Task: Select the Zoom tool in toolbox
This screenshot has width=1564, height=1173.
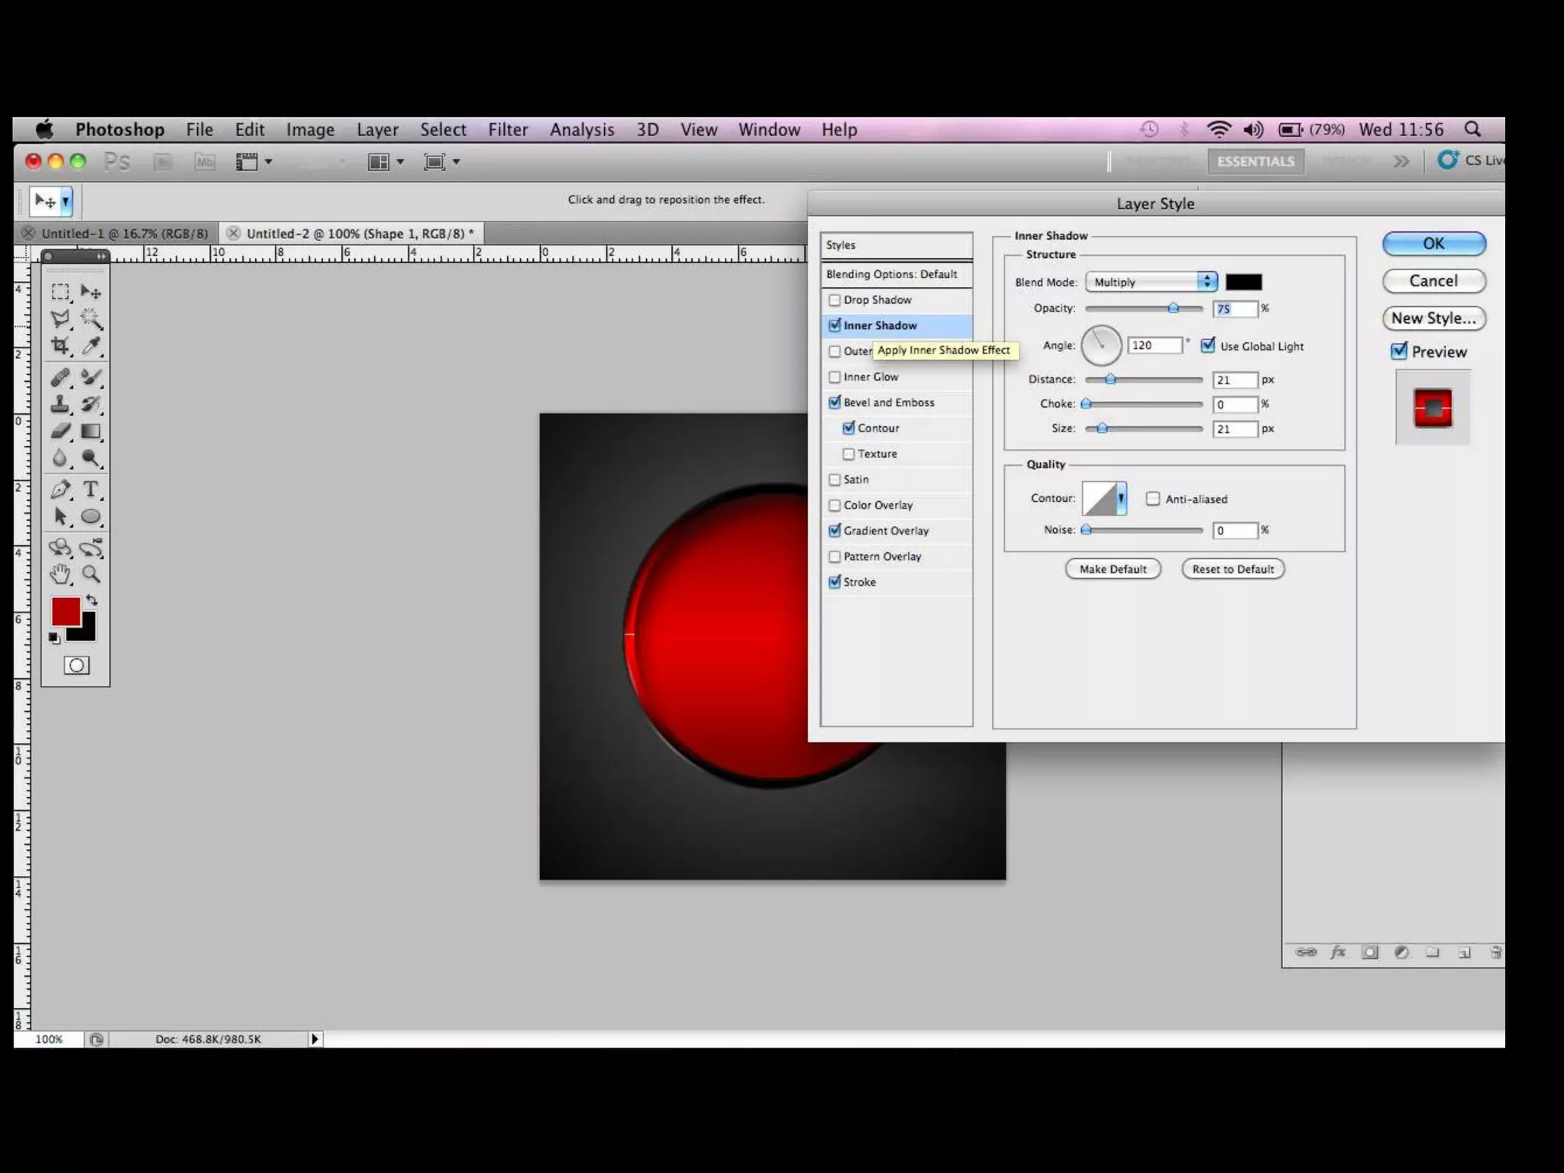Action: coord(91,574)
